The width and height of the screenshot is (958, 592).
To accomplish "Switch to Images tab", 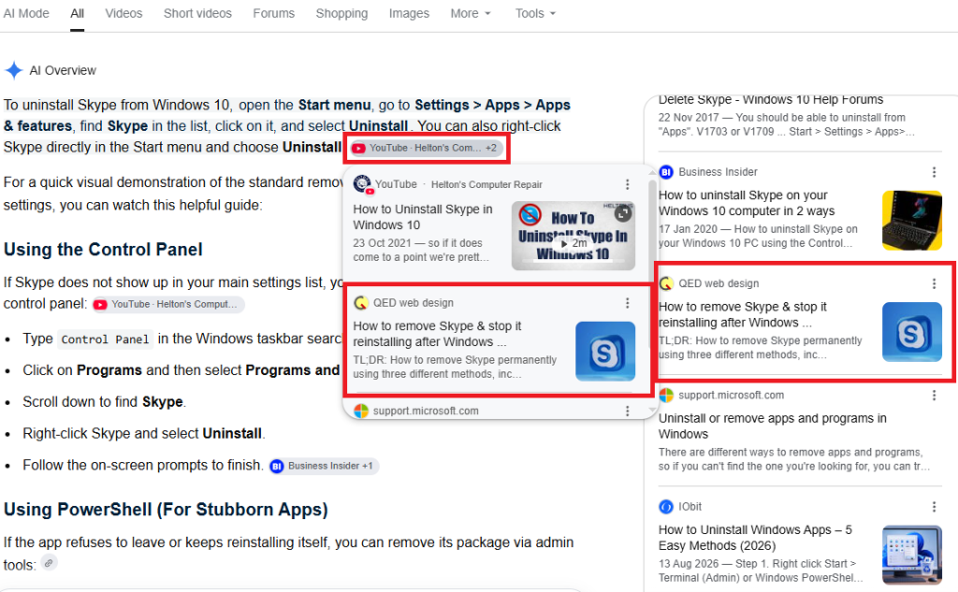I will (409, 13).
